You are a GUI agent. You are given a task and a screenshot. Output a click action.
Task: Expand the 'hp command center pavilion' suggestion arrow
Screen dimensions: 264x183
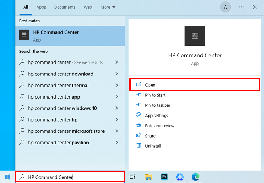[x=116, y=143]
